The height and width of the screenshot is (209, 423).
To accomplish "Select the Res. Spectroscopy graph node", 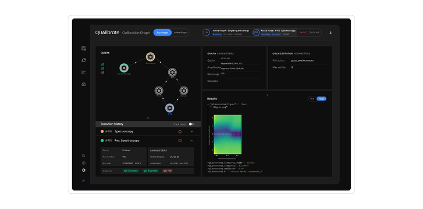I will [124, 68].
